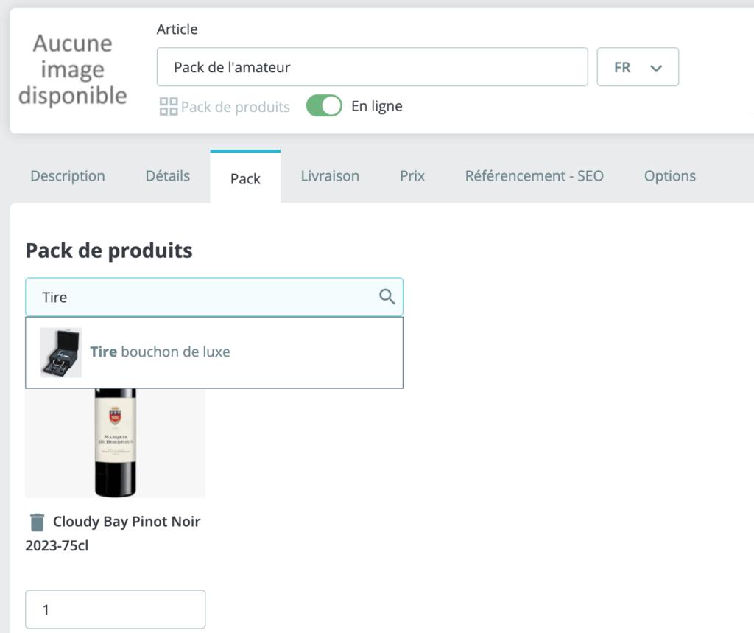Toggle the En ligne switch off
The width and height of the screenshot is (754, 633).
(324, 106)
